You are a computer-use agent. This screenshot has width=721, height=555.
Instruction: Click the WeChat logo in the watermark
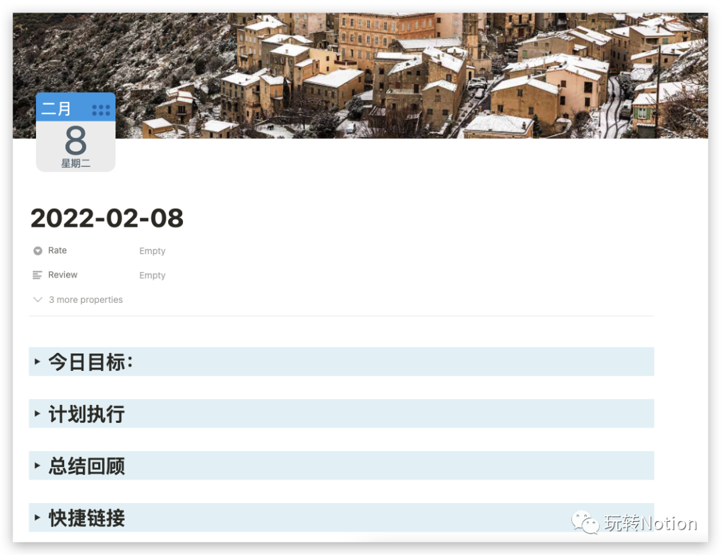point(585,523)
